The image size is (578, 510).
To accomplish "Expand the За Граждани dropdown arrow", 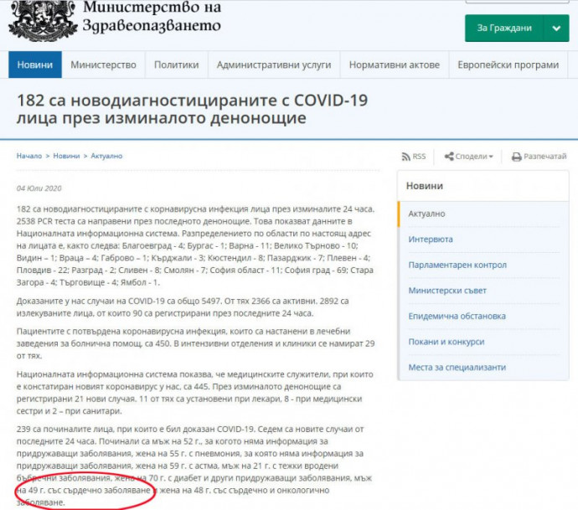I will [x=555, y=28].
